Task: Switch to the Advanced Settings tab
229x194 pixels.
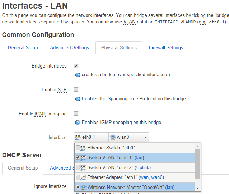Action: pyautogui.click(x=69, y=47)
